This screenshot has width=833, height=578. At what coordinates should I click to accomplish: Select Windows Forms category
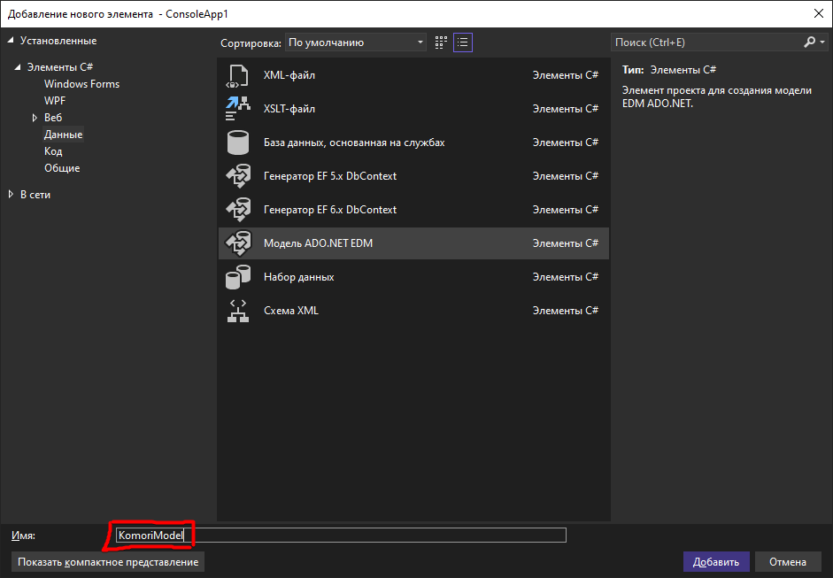(x=81, y=84)
